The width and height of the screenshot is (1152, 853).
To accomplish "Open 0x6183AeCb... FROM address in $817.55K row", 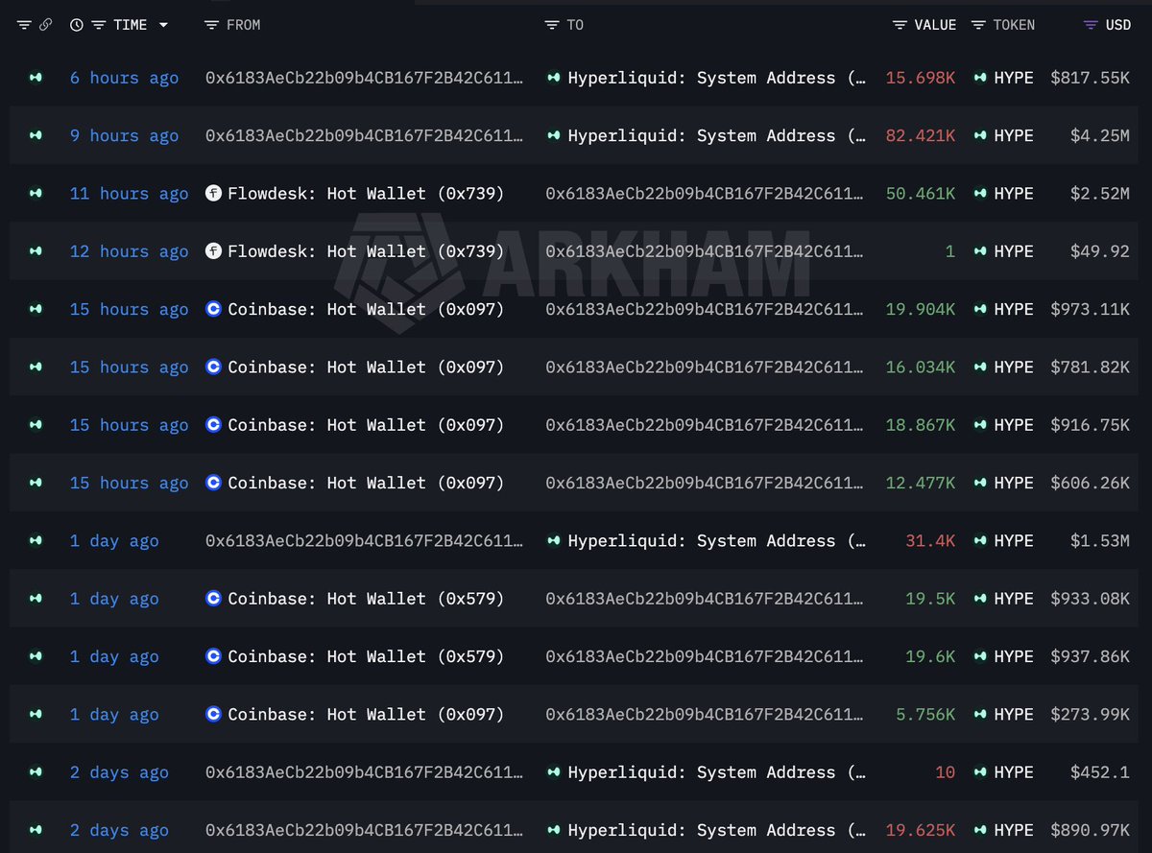I will point(365,78).
